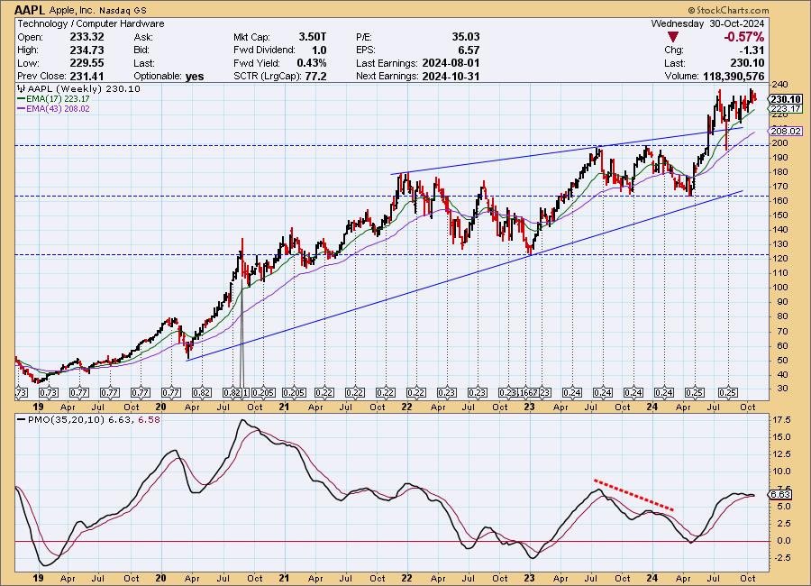Click the Chg value -1.31
The height and width of the screenshot is (586, 811).
tap(752, 50)
